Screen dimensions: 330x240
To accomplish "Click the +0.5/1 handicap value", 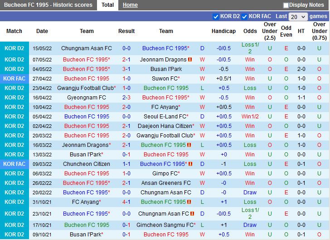I will pos(224,79).
